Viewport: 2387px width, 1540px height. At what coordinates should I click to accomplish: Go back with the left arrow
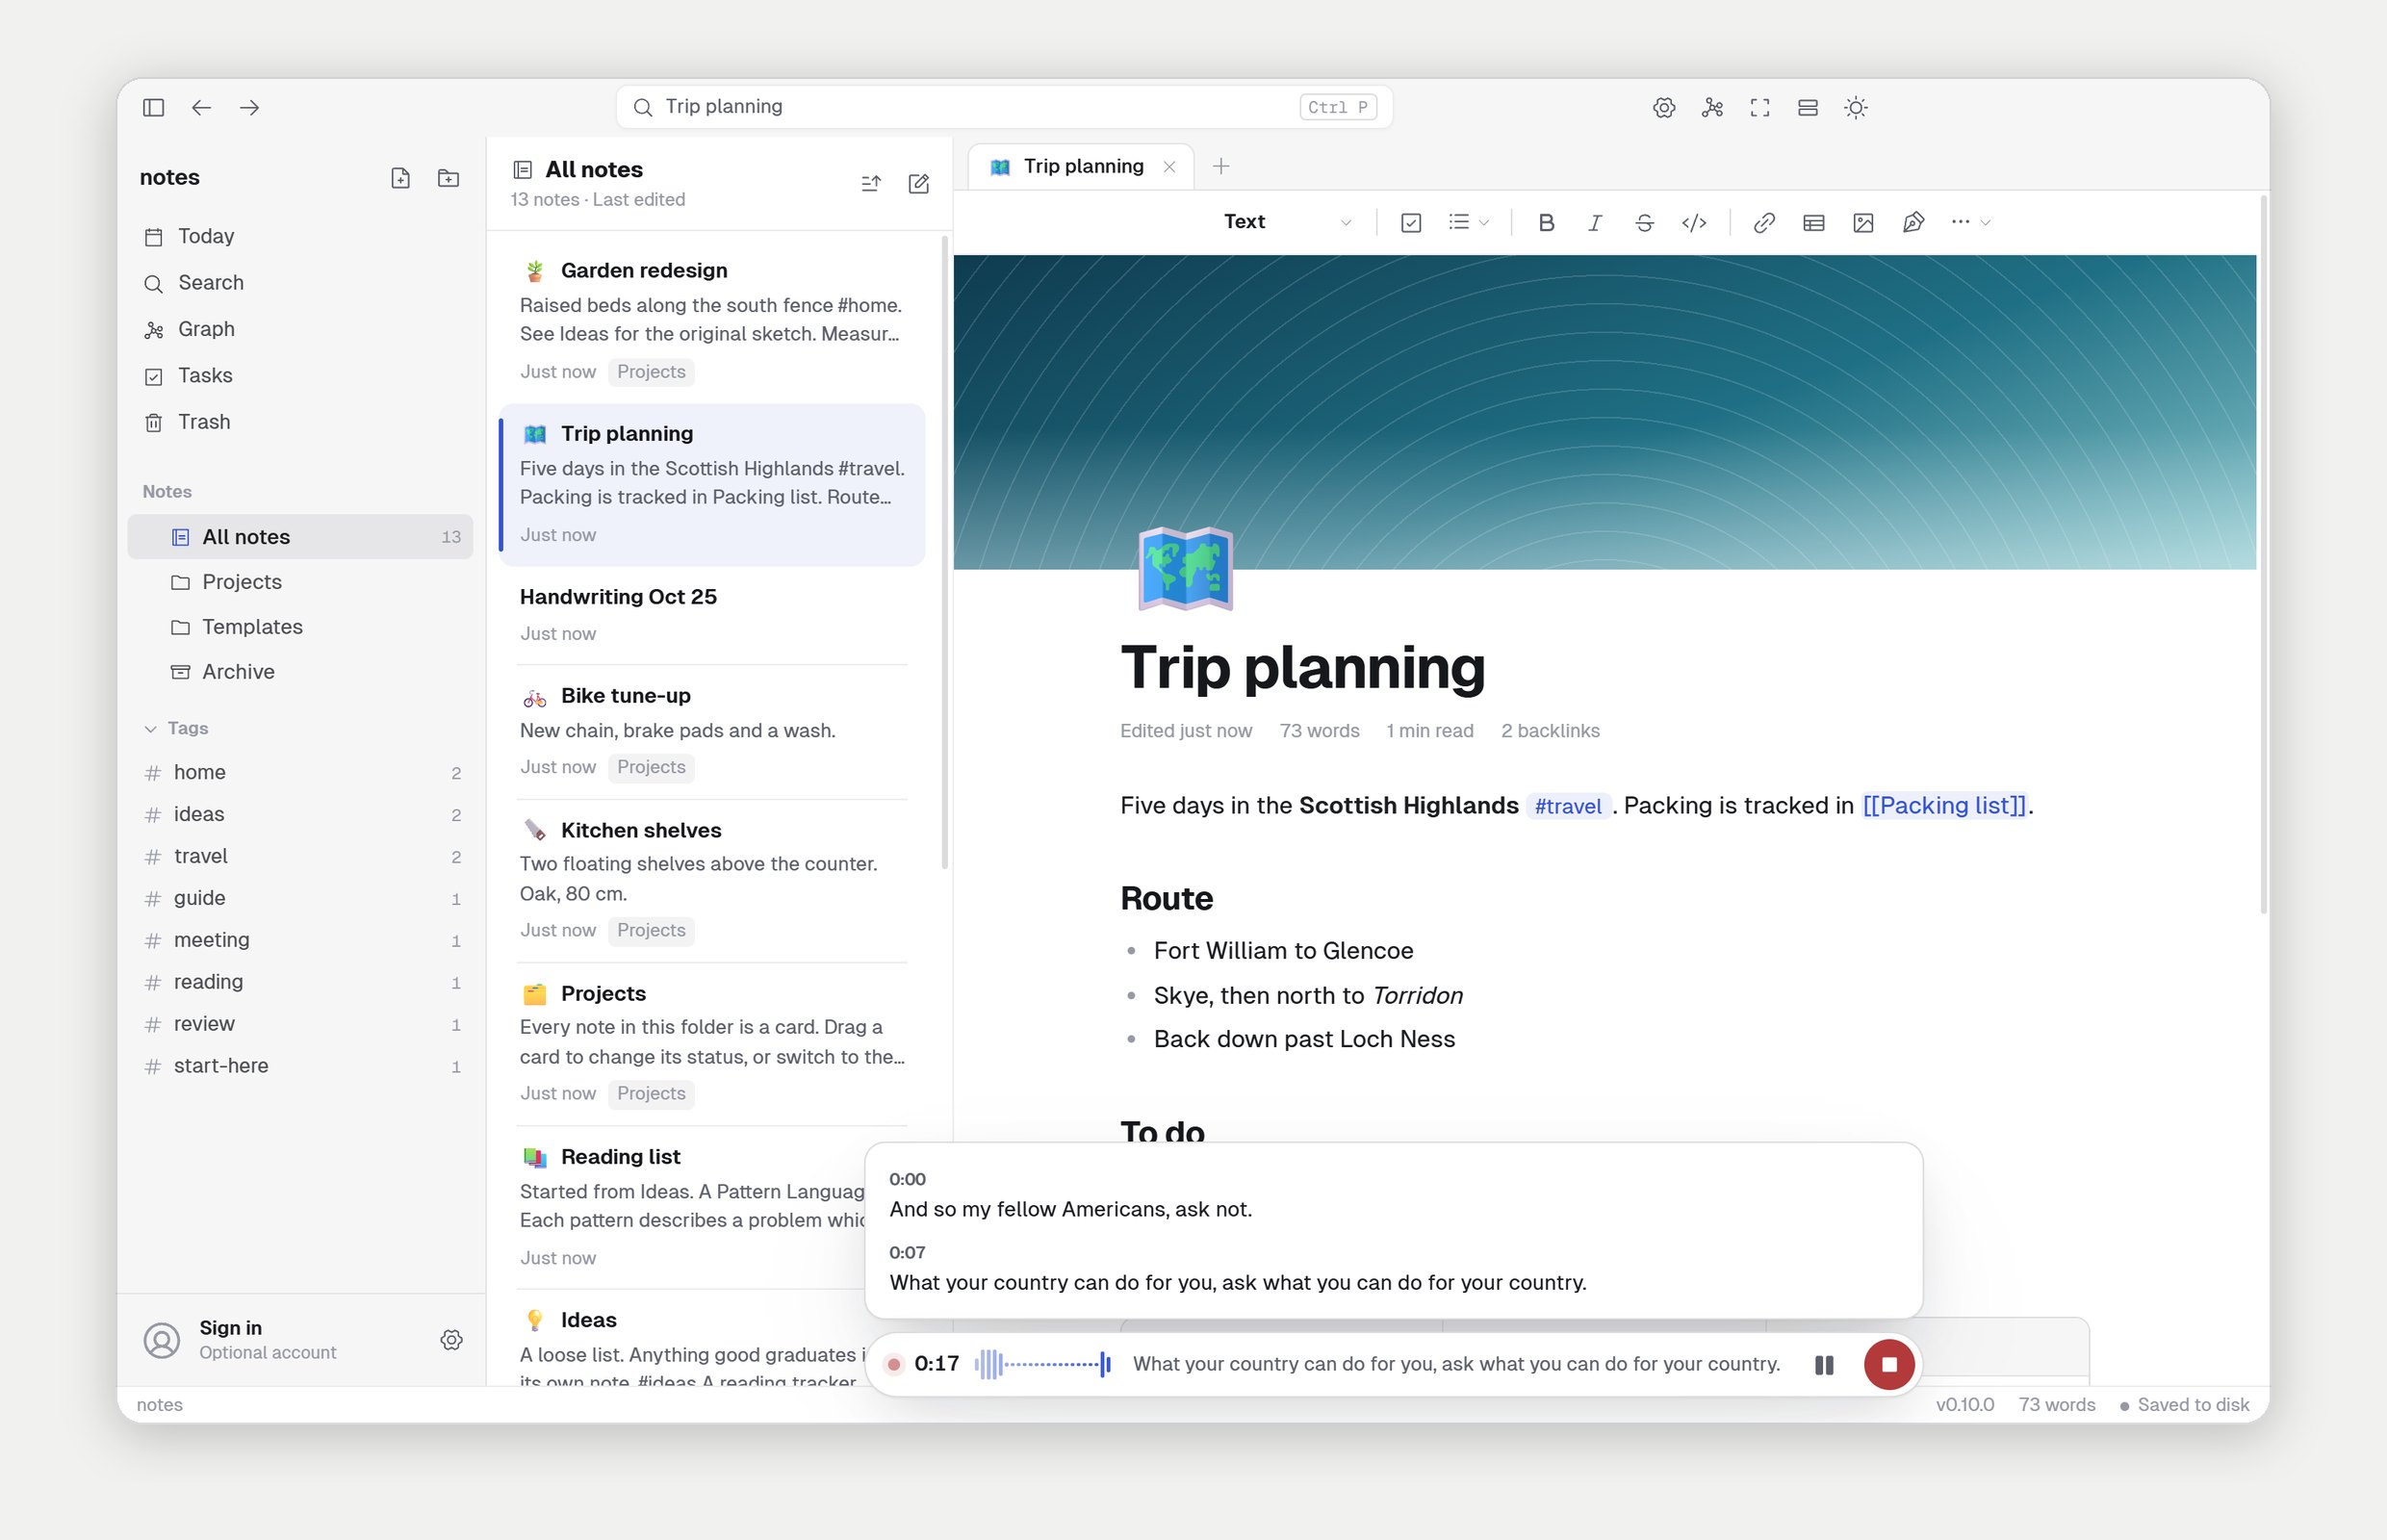point(201,107)
